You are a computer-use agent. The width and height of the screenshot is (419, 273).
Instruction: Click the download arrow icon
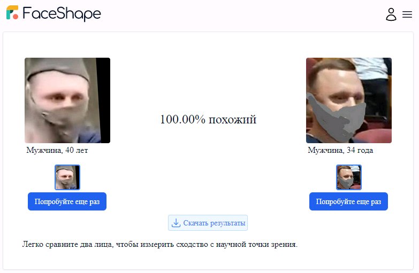click(176, 223)
